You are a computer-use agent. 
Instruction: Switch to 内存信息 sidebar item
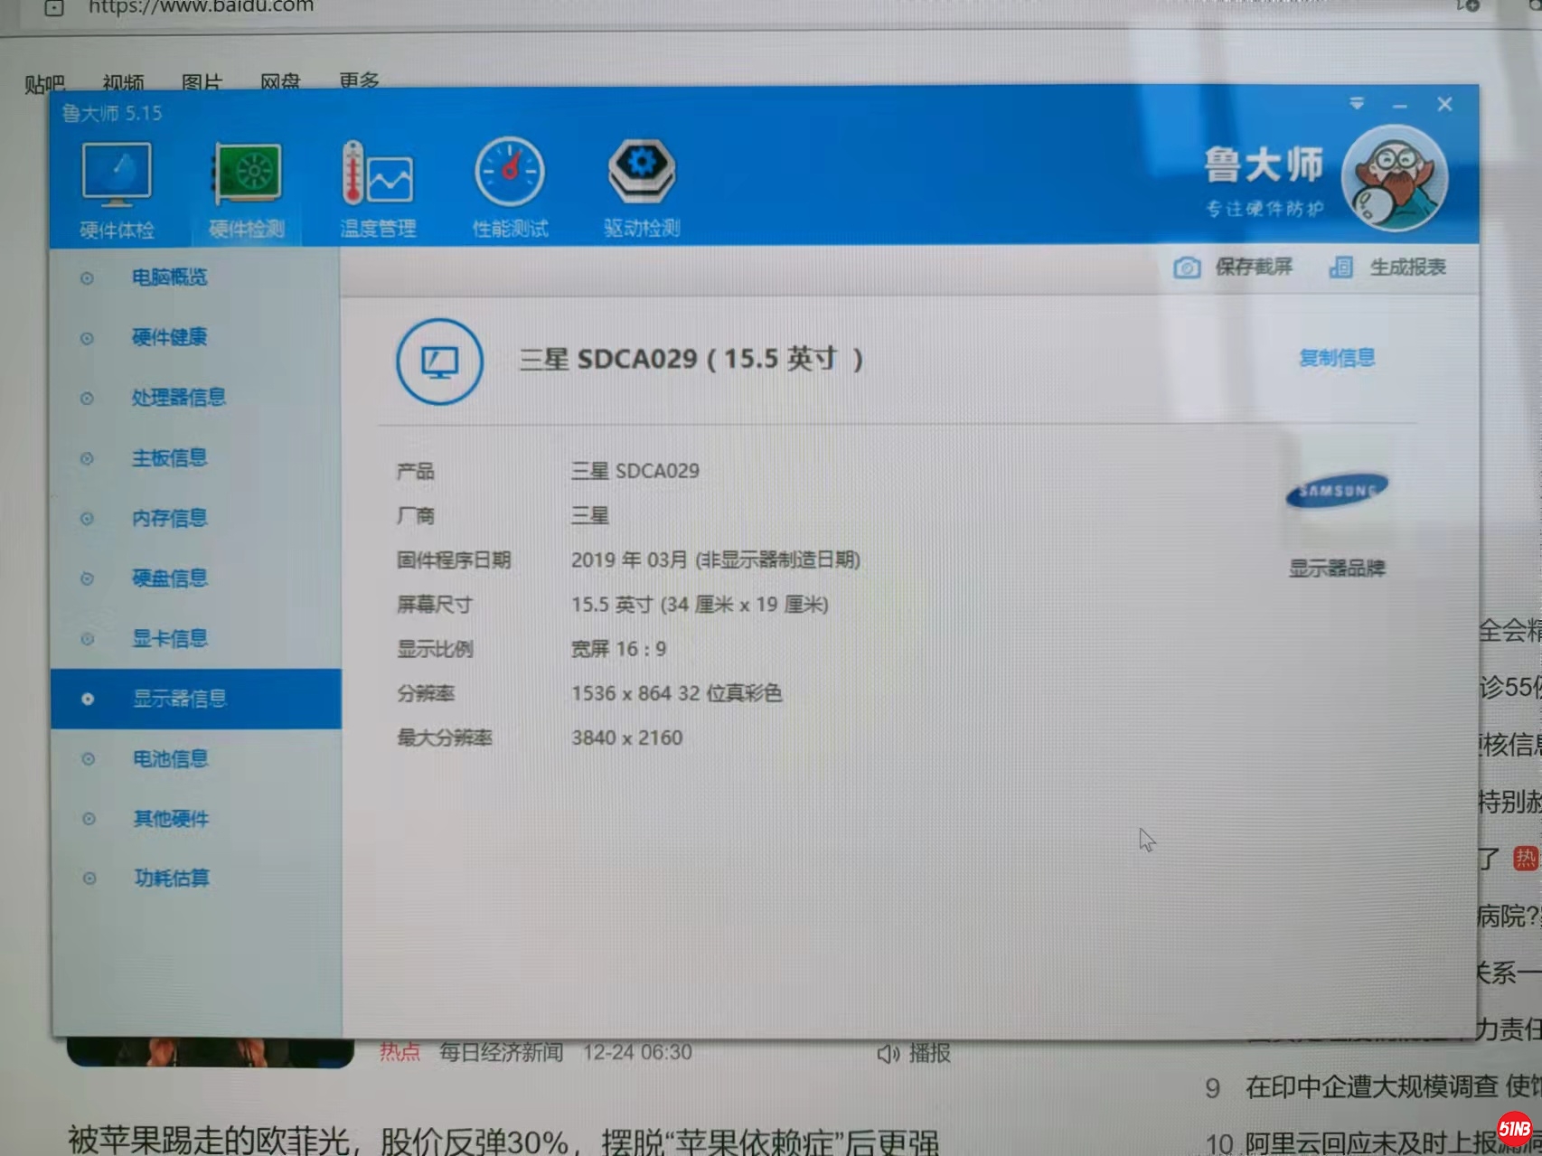(x=169, y=518)
